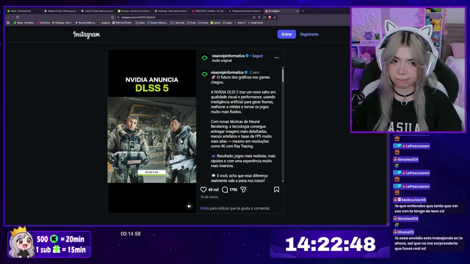Click the 16 de marzo post date

(209, 197)
